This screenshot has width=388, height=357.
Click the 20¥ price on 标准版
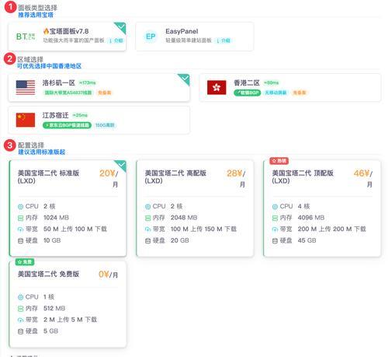(107, 173)
